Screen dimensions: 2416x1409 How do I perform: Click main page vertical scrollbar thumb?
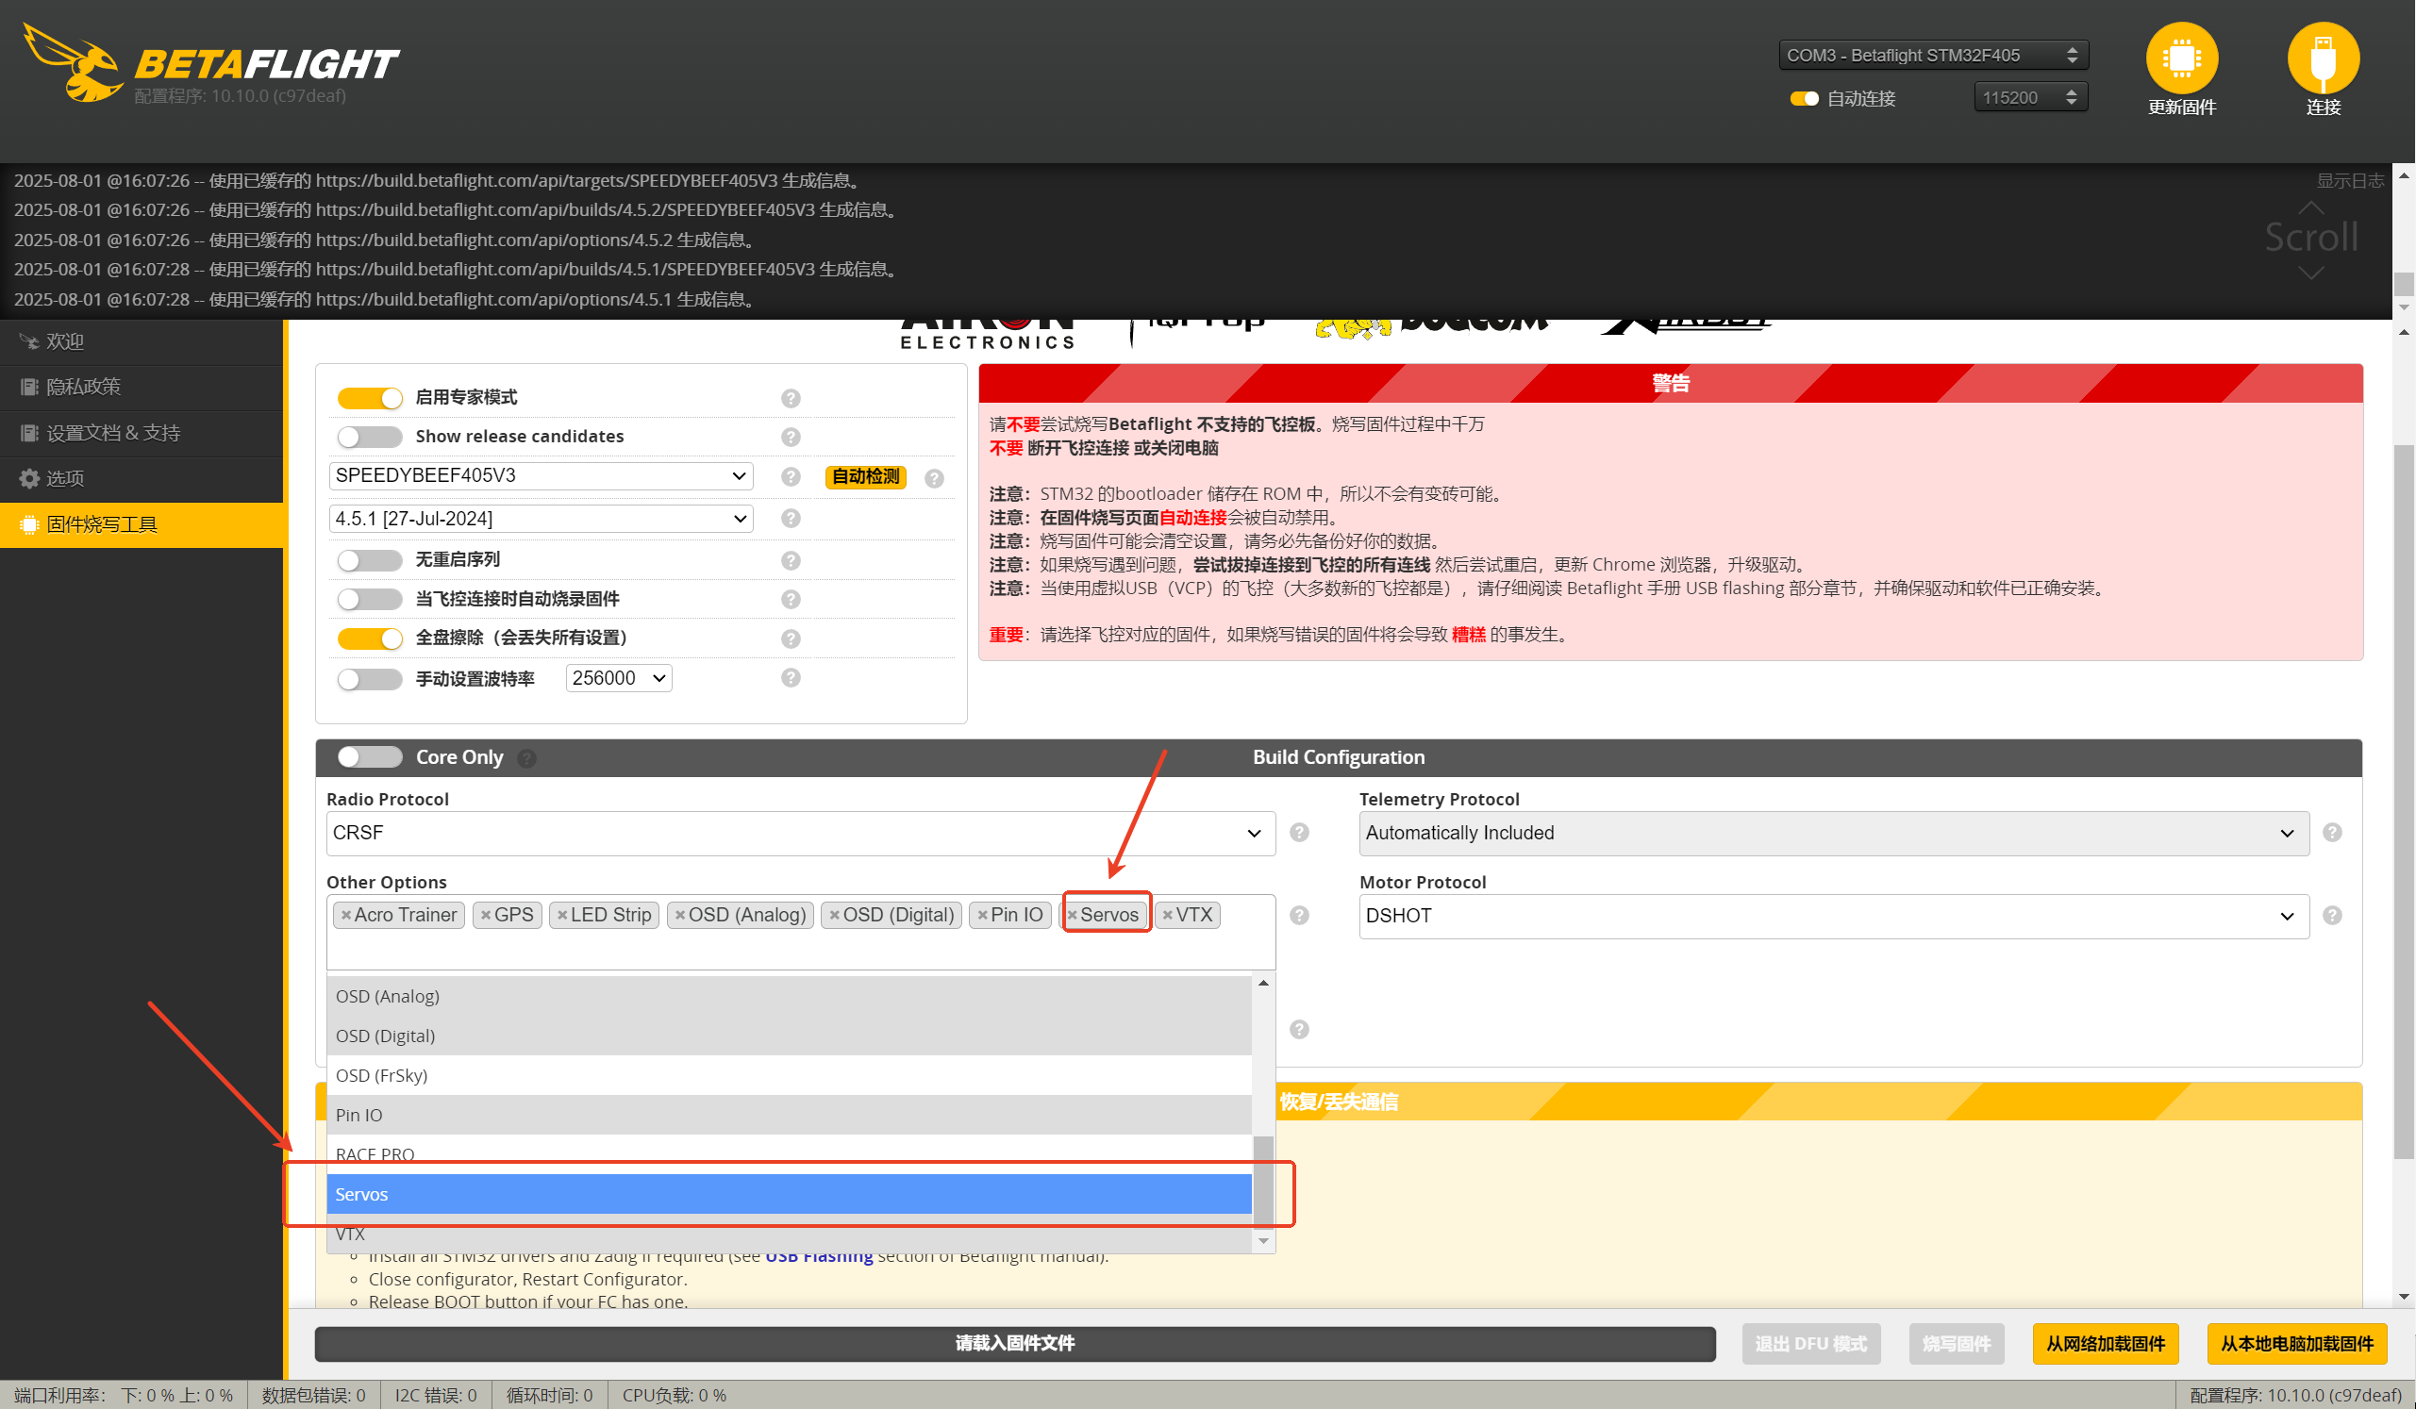[2404, 802]
